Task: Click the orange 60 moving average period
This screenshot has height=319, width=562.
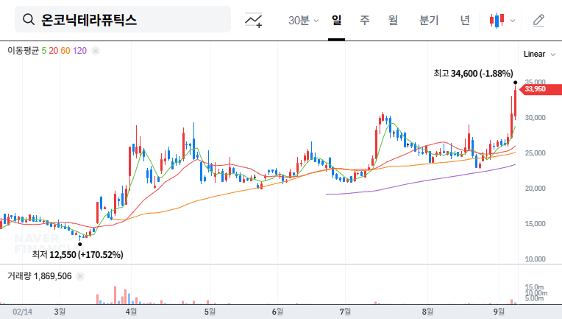Action: [65, 51]
